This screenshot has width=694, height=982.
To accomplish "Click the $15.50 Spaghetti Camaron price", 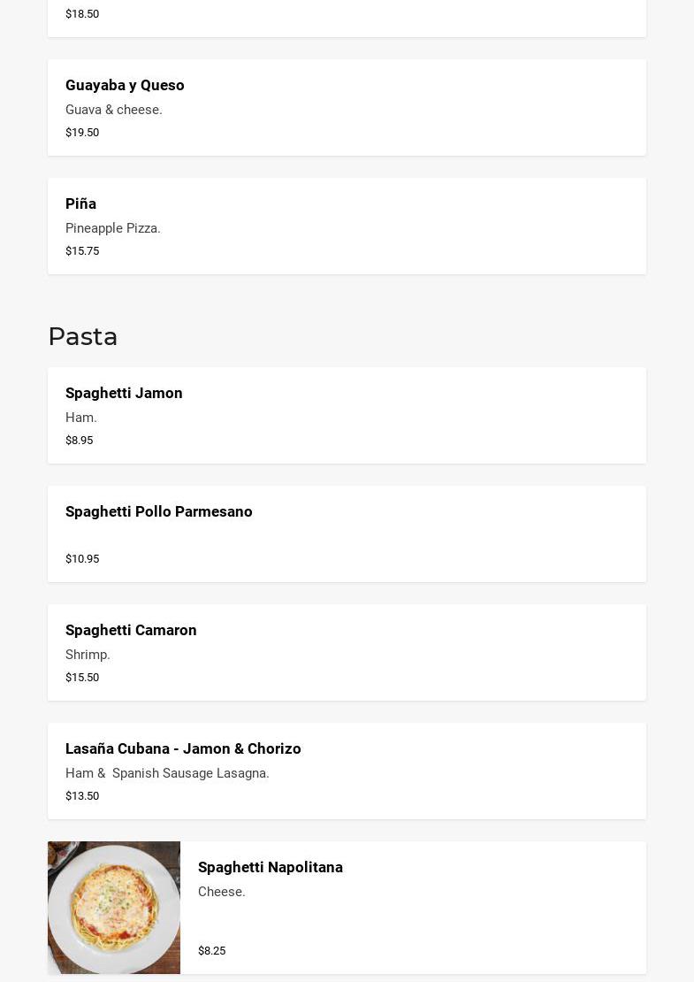I will coord(82,678).
